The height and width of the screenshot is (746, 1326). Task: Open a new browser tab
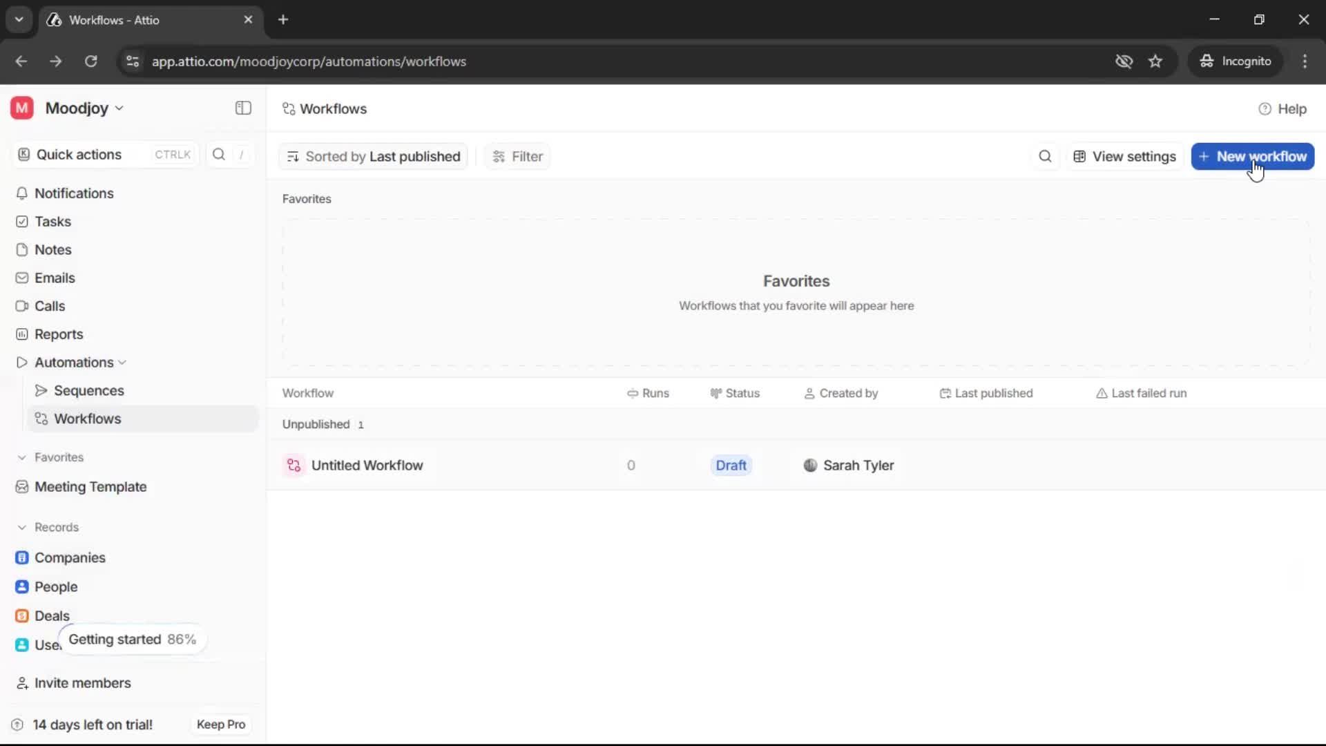point(283,19)
